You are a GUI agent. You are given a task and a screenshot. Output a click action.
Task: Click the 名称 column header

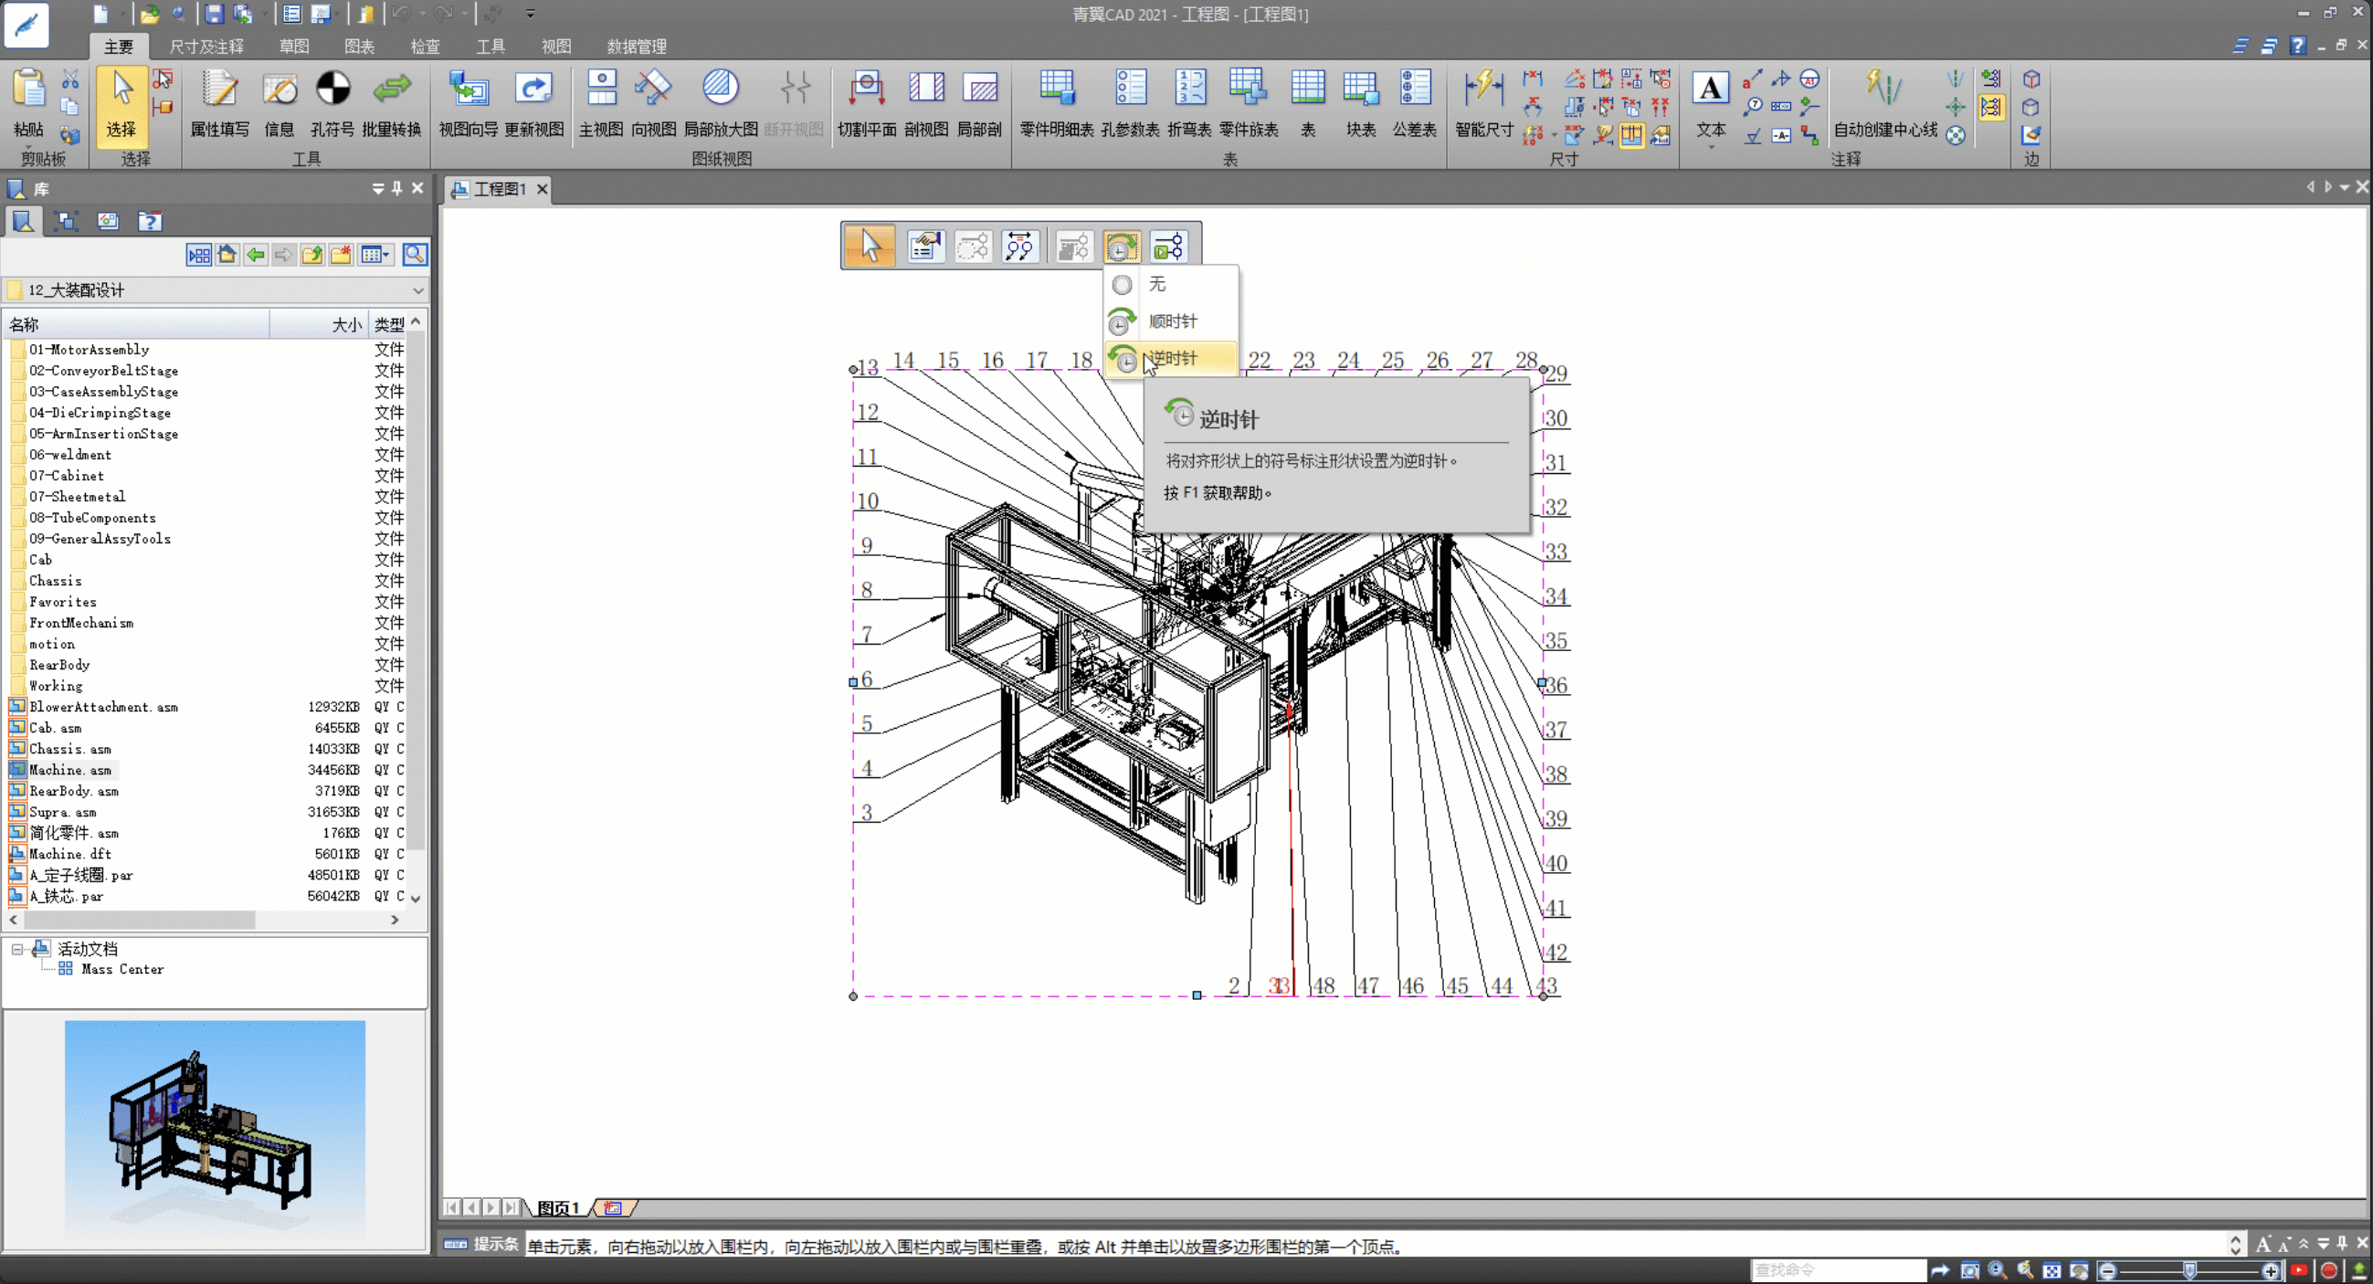click(136, 324)
